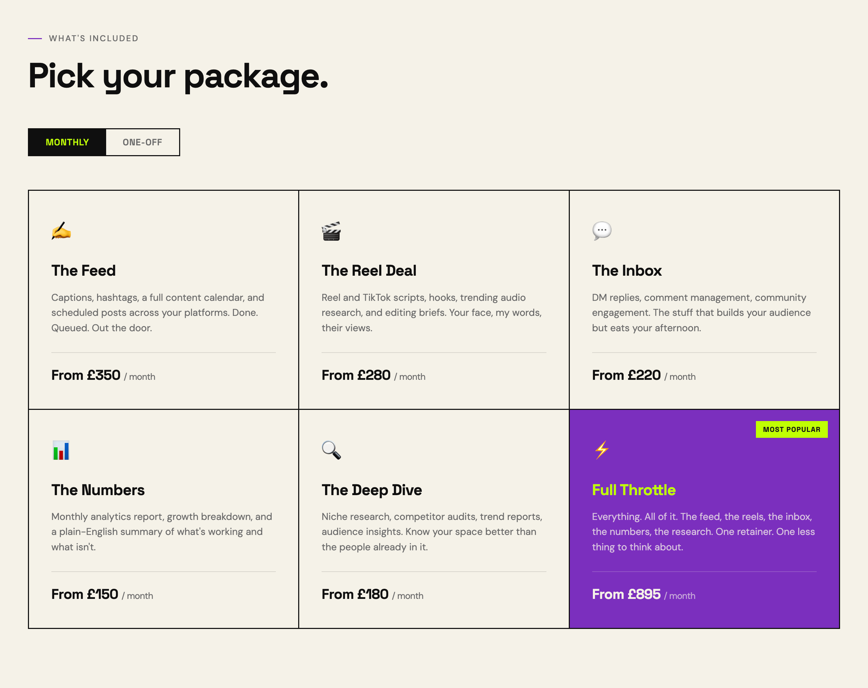Switch pricing to Monthly
Image resolution: width=868 pixels, height=688 pixels.
67,142
